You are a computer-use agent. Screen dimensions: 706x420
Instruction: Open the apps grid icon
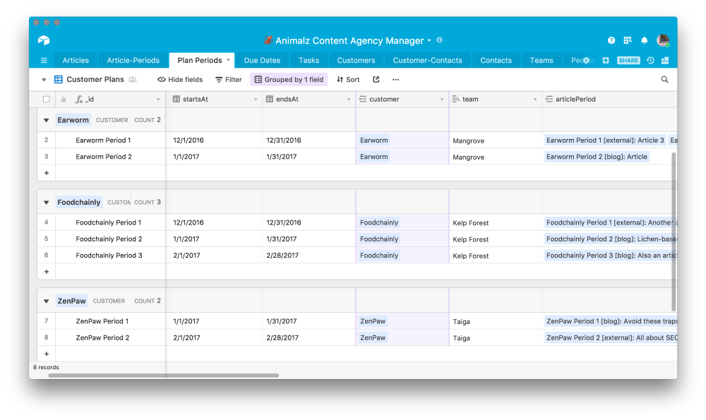(x=627, y=40)
